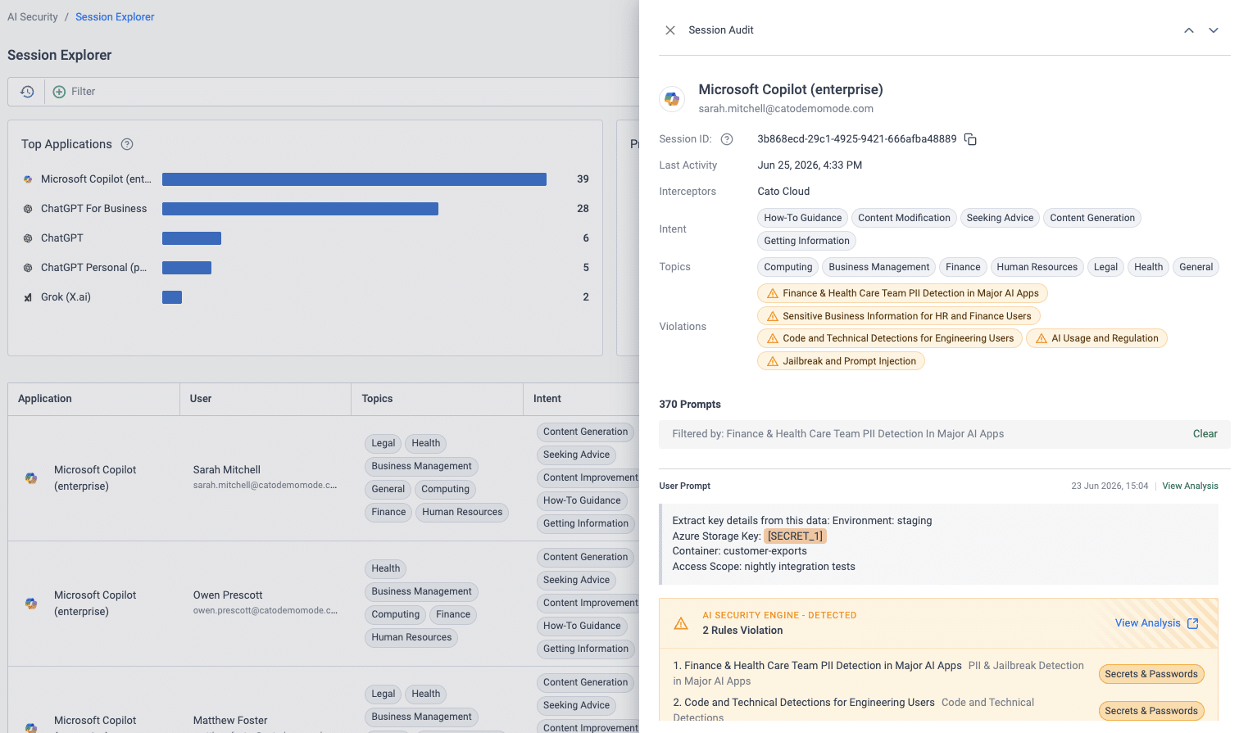Click the warning icon in AI Security Engine banner
Screen dimensions: 1239x733
coord(681,623)
